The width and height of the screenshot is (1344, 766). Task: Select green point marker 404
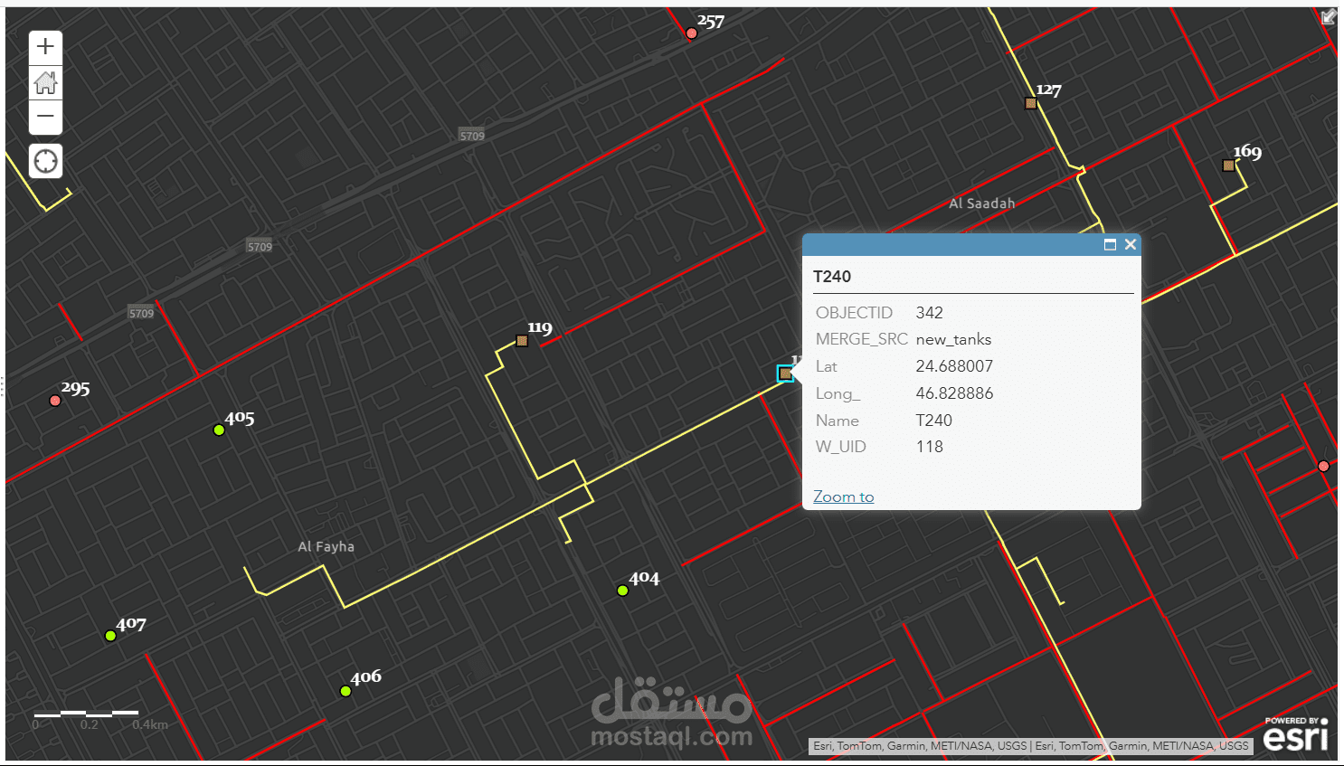(622, 591)
